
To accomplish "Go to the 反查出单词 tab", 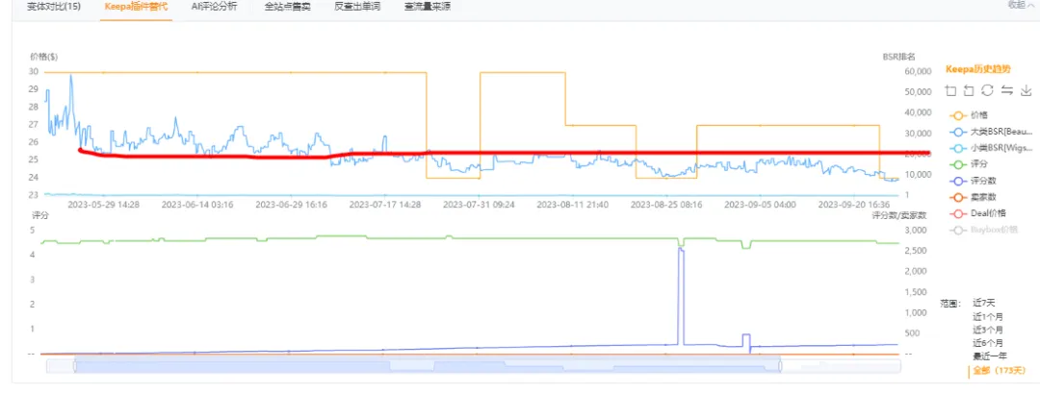I will pos(357,7).
